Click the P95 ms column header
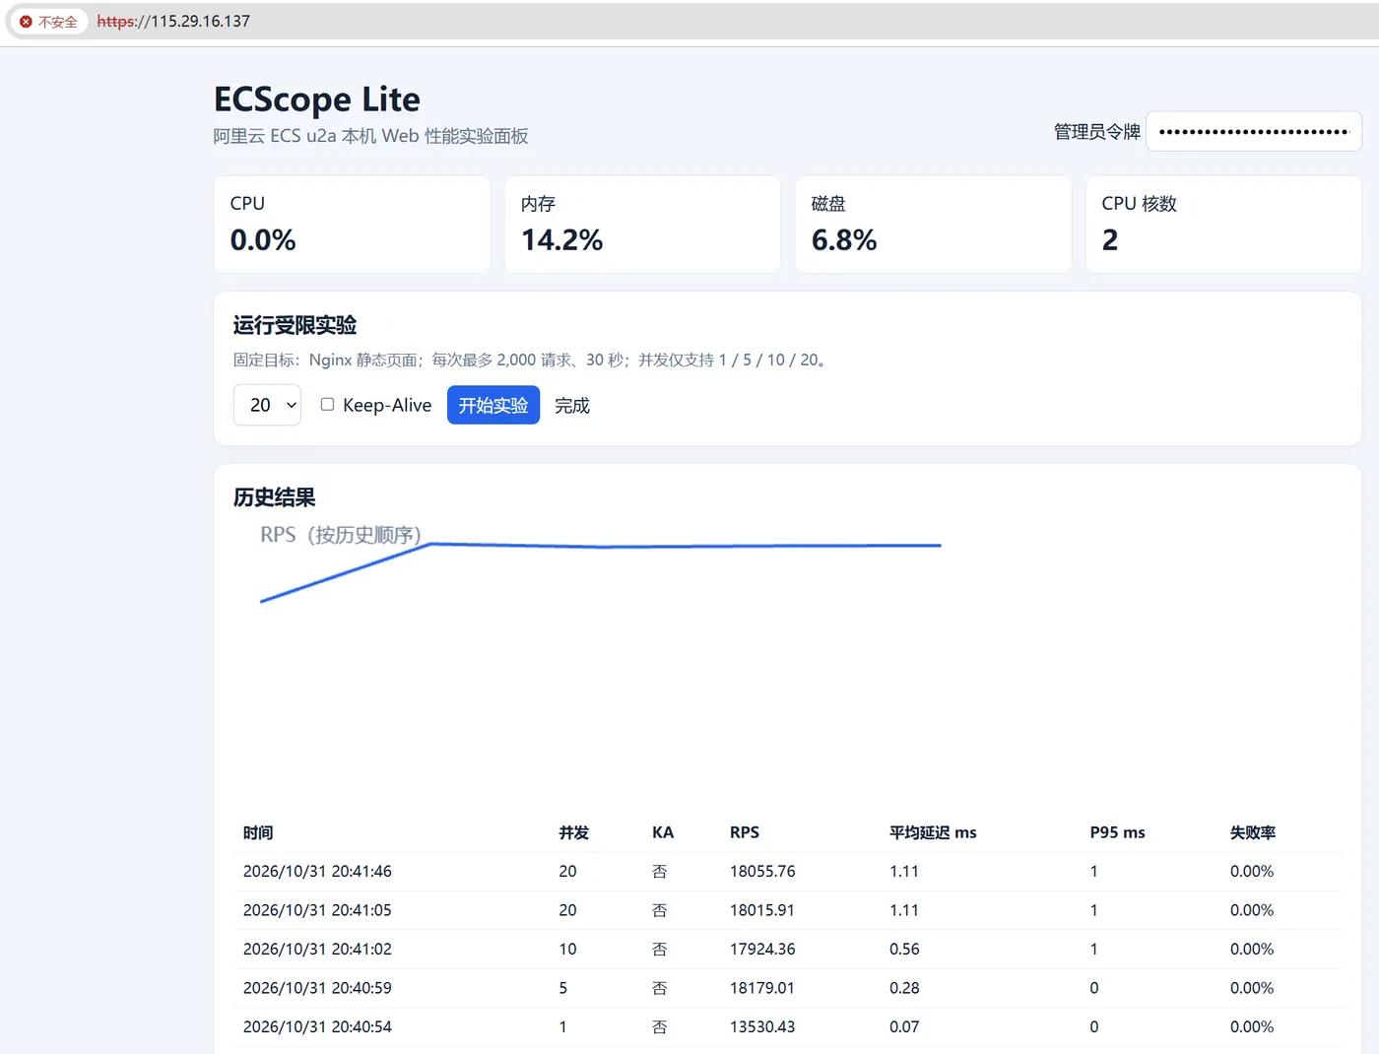Image resolution: width=1379 pixels, height=1054 pixels. click(1118, 832)
